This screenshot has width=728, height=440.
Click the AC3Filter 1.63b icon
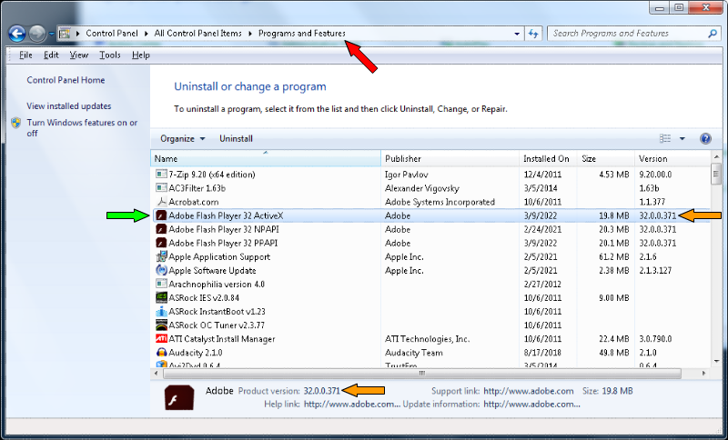[x=161, y=188]
